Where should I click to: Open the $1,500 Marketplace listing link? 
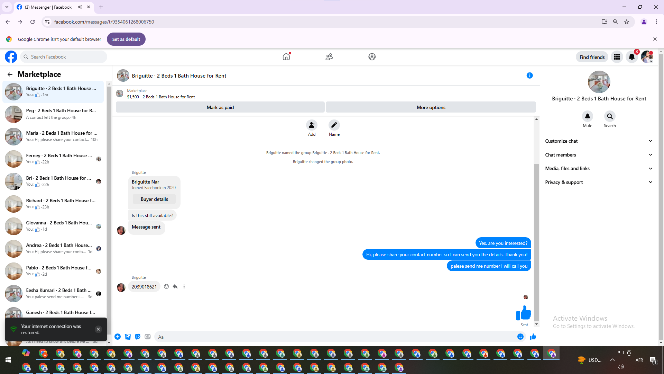point(161,97)
